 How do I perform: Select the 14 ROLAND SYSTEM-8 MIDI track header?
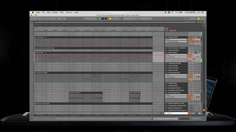point(177,91)
